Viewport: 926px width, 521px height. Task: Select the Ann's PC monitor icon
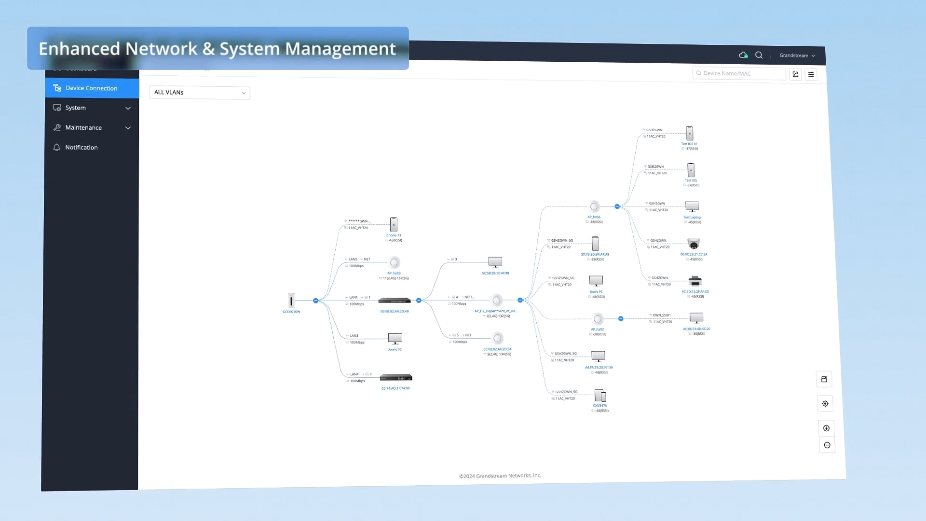395,338
